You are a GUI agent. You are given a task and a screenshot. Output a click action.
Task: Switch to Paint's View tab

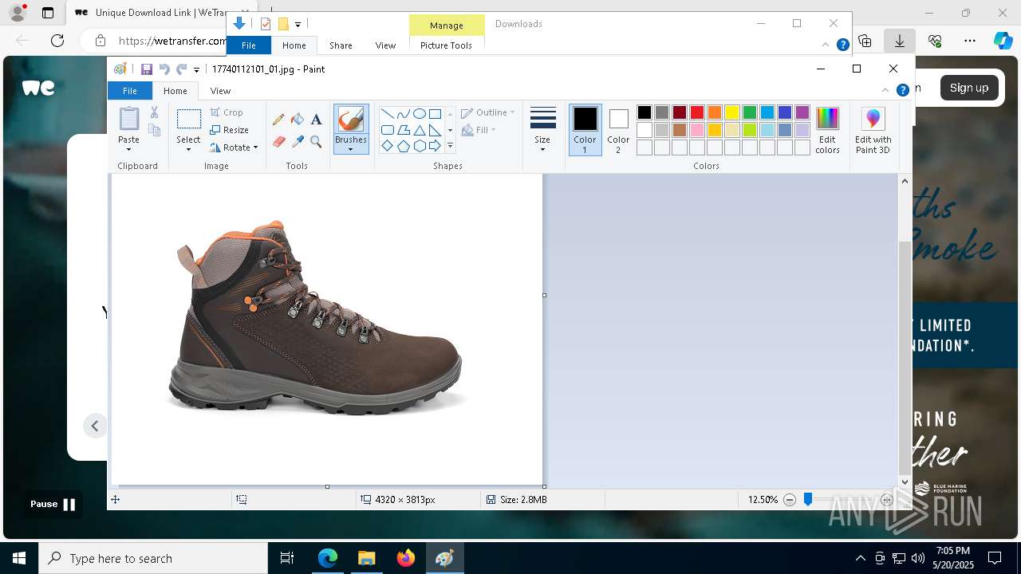tap(220, 91)
